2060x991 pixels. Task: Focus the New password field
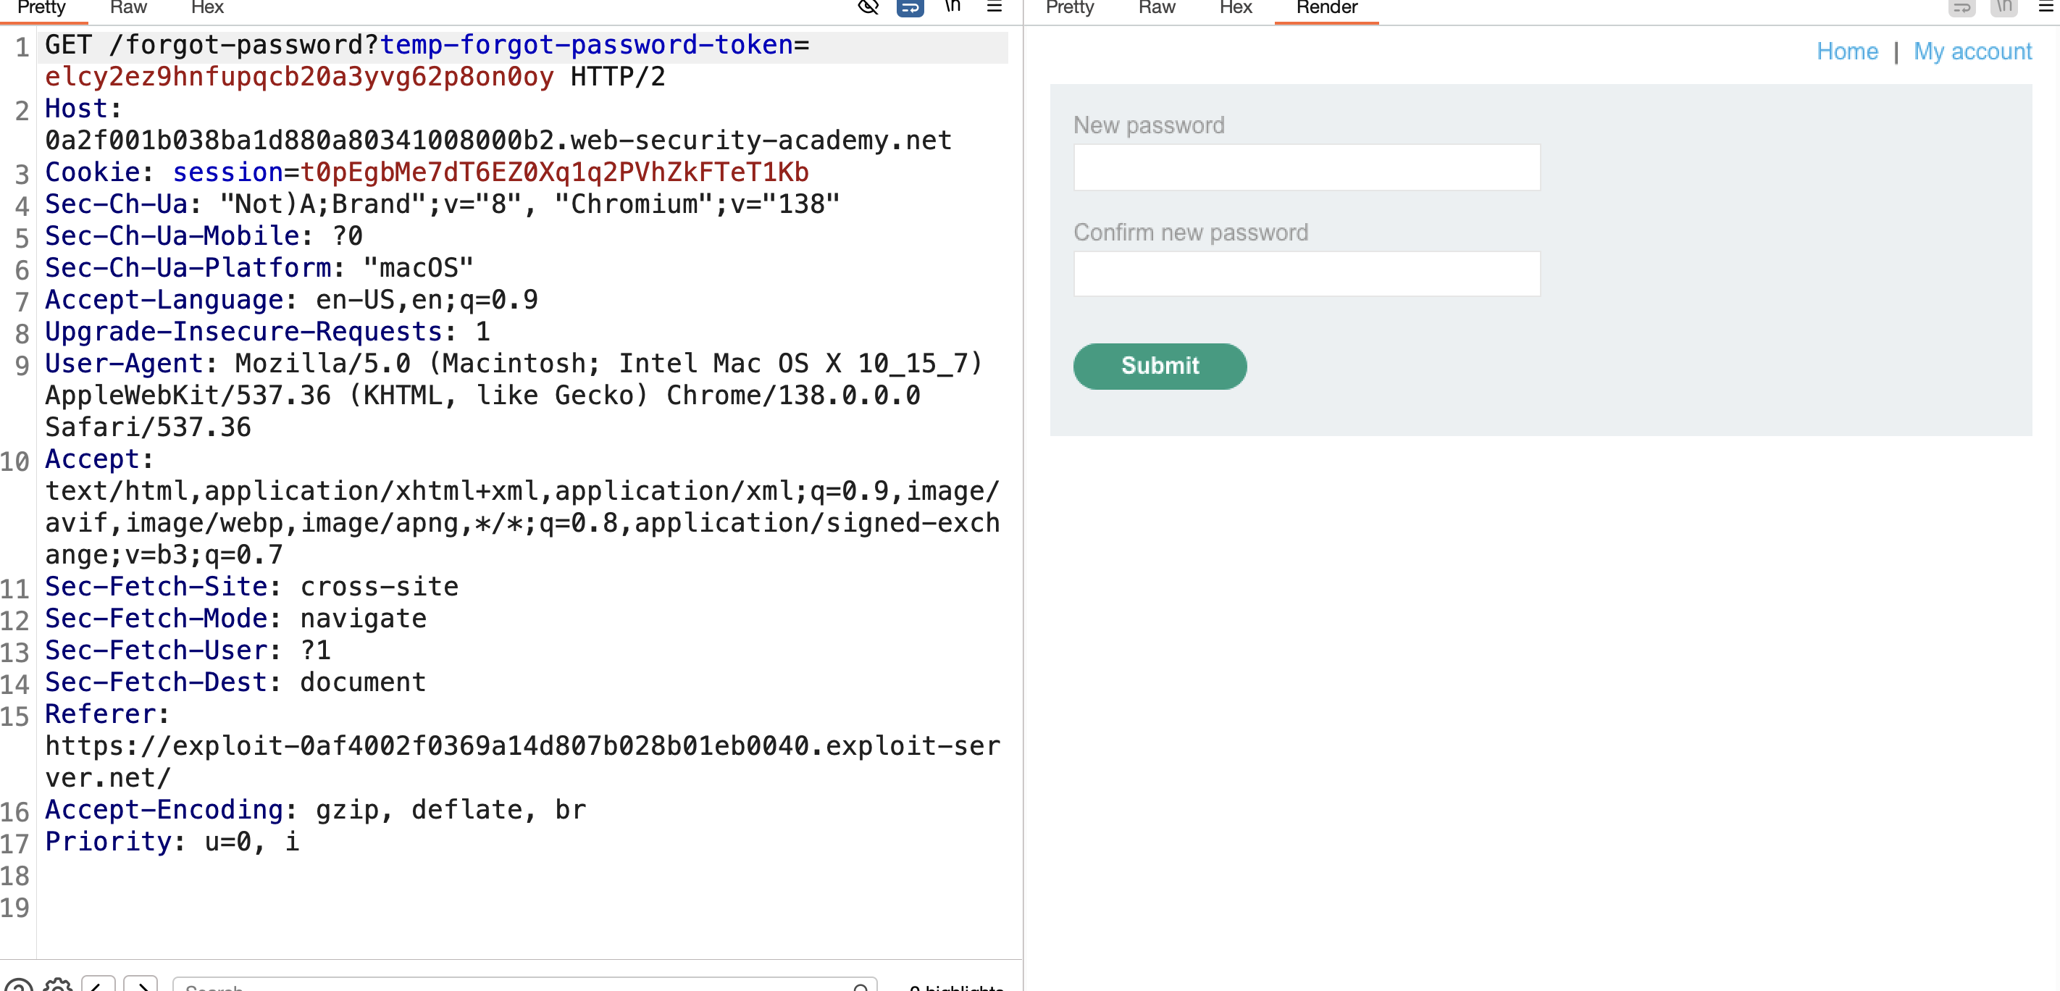(1306, 167)
